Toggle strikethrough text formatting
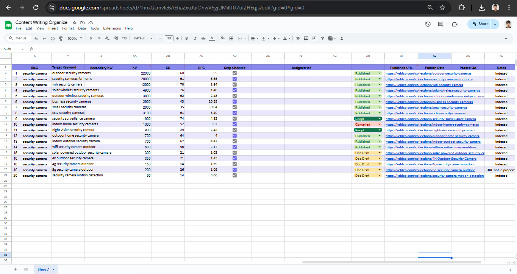 (203, 38)
